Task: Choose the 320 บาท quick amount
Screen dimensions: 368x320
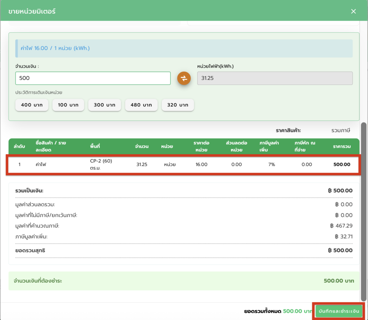Action: tap(178, 105)
